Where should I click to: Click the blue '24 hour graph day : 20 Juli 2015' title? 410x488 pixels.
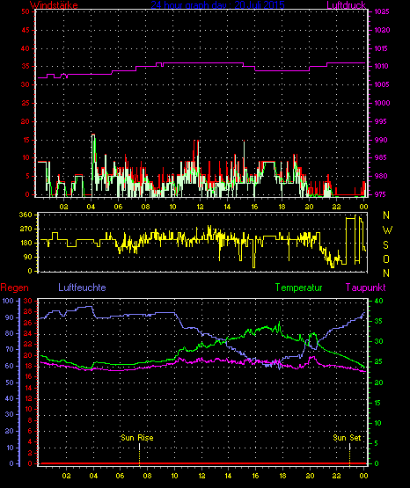[217, 4]
